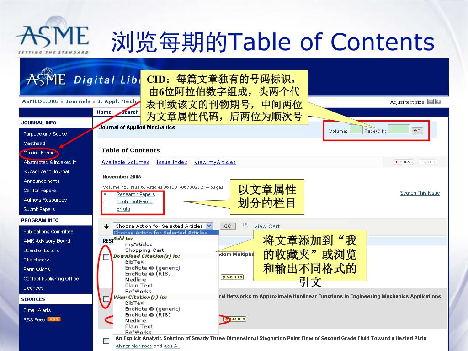Choose EndNote (generic) under Download Citation(s)
The height and width of the screenshot is (351, 468).
click(153, 268)
